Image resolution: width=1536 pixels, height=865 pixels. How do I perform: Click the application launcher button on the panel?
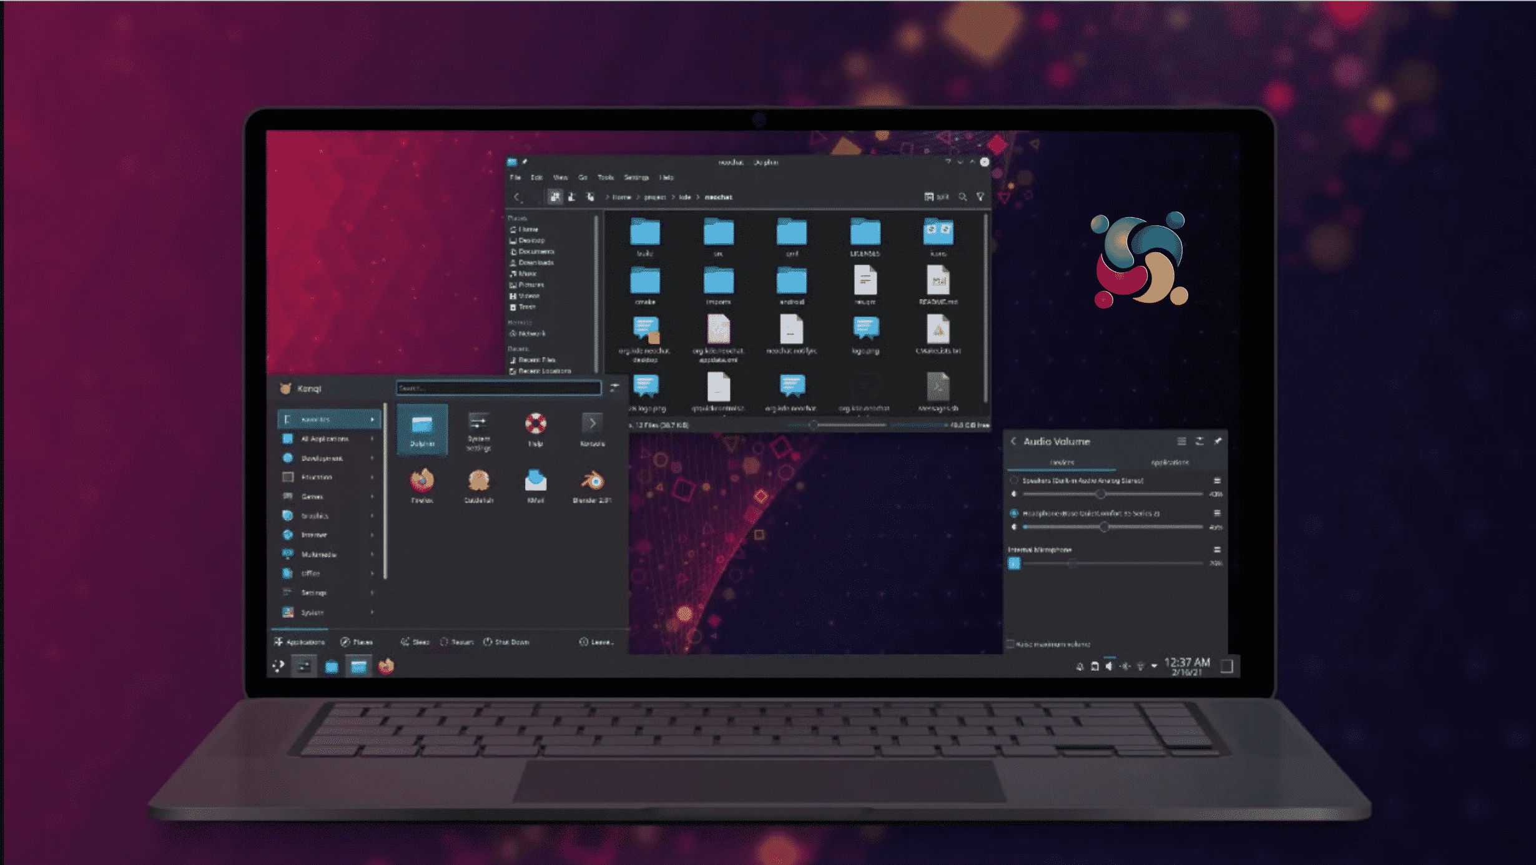278,666
